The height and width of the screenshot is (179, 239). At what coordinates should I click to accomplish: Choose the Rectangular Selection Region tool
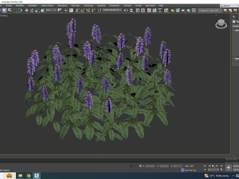coord(15,10)
